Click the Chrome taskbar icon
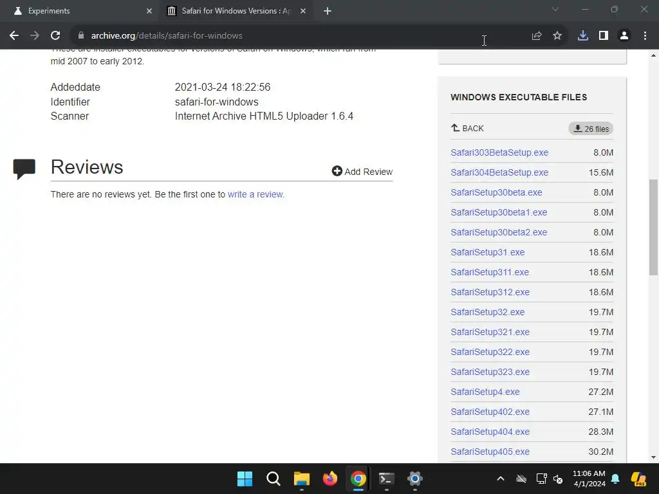Screen dimensions: 659x494 point(358,479)
